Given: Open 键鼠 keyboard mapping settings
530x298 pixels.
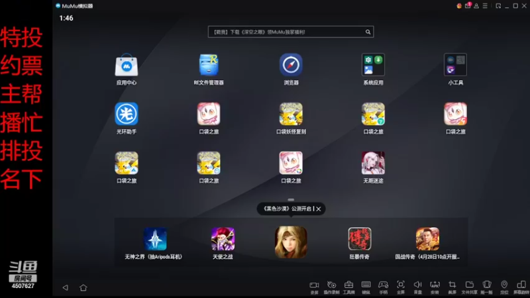Looking at the screenshot, I should pos(366,287).
